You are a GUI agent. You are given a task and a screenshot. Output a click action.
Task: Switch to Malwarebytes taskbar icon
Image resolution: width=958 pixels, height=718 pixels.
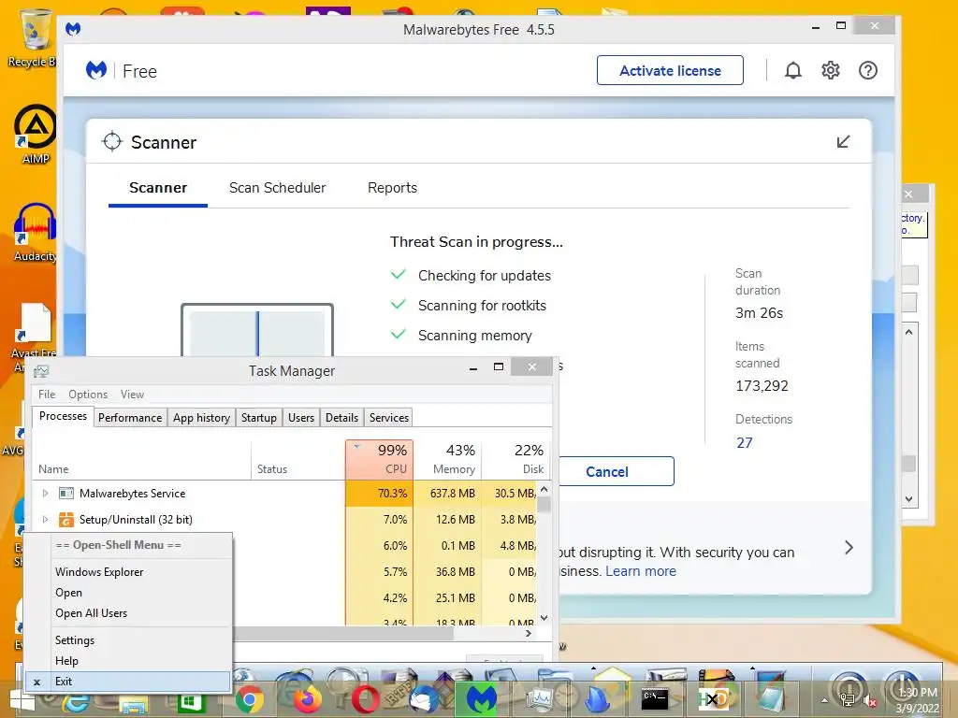coord(482,699)
